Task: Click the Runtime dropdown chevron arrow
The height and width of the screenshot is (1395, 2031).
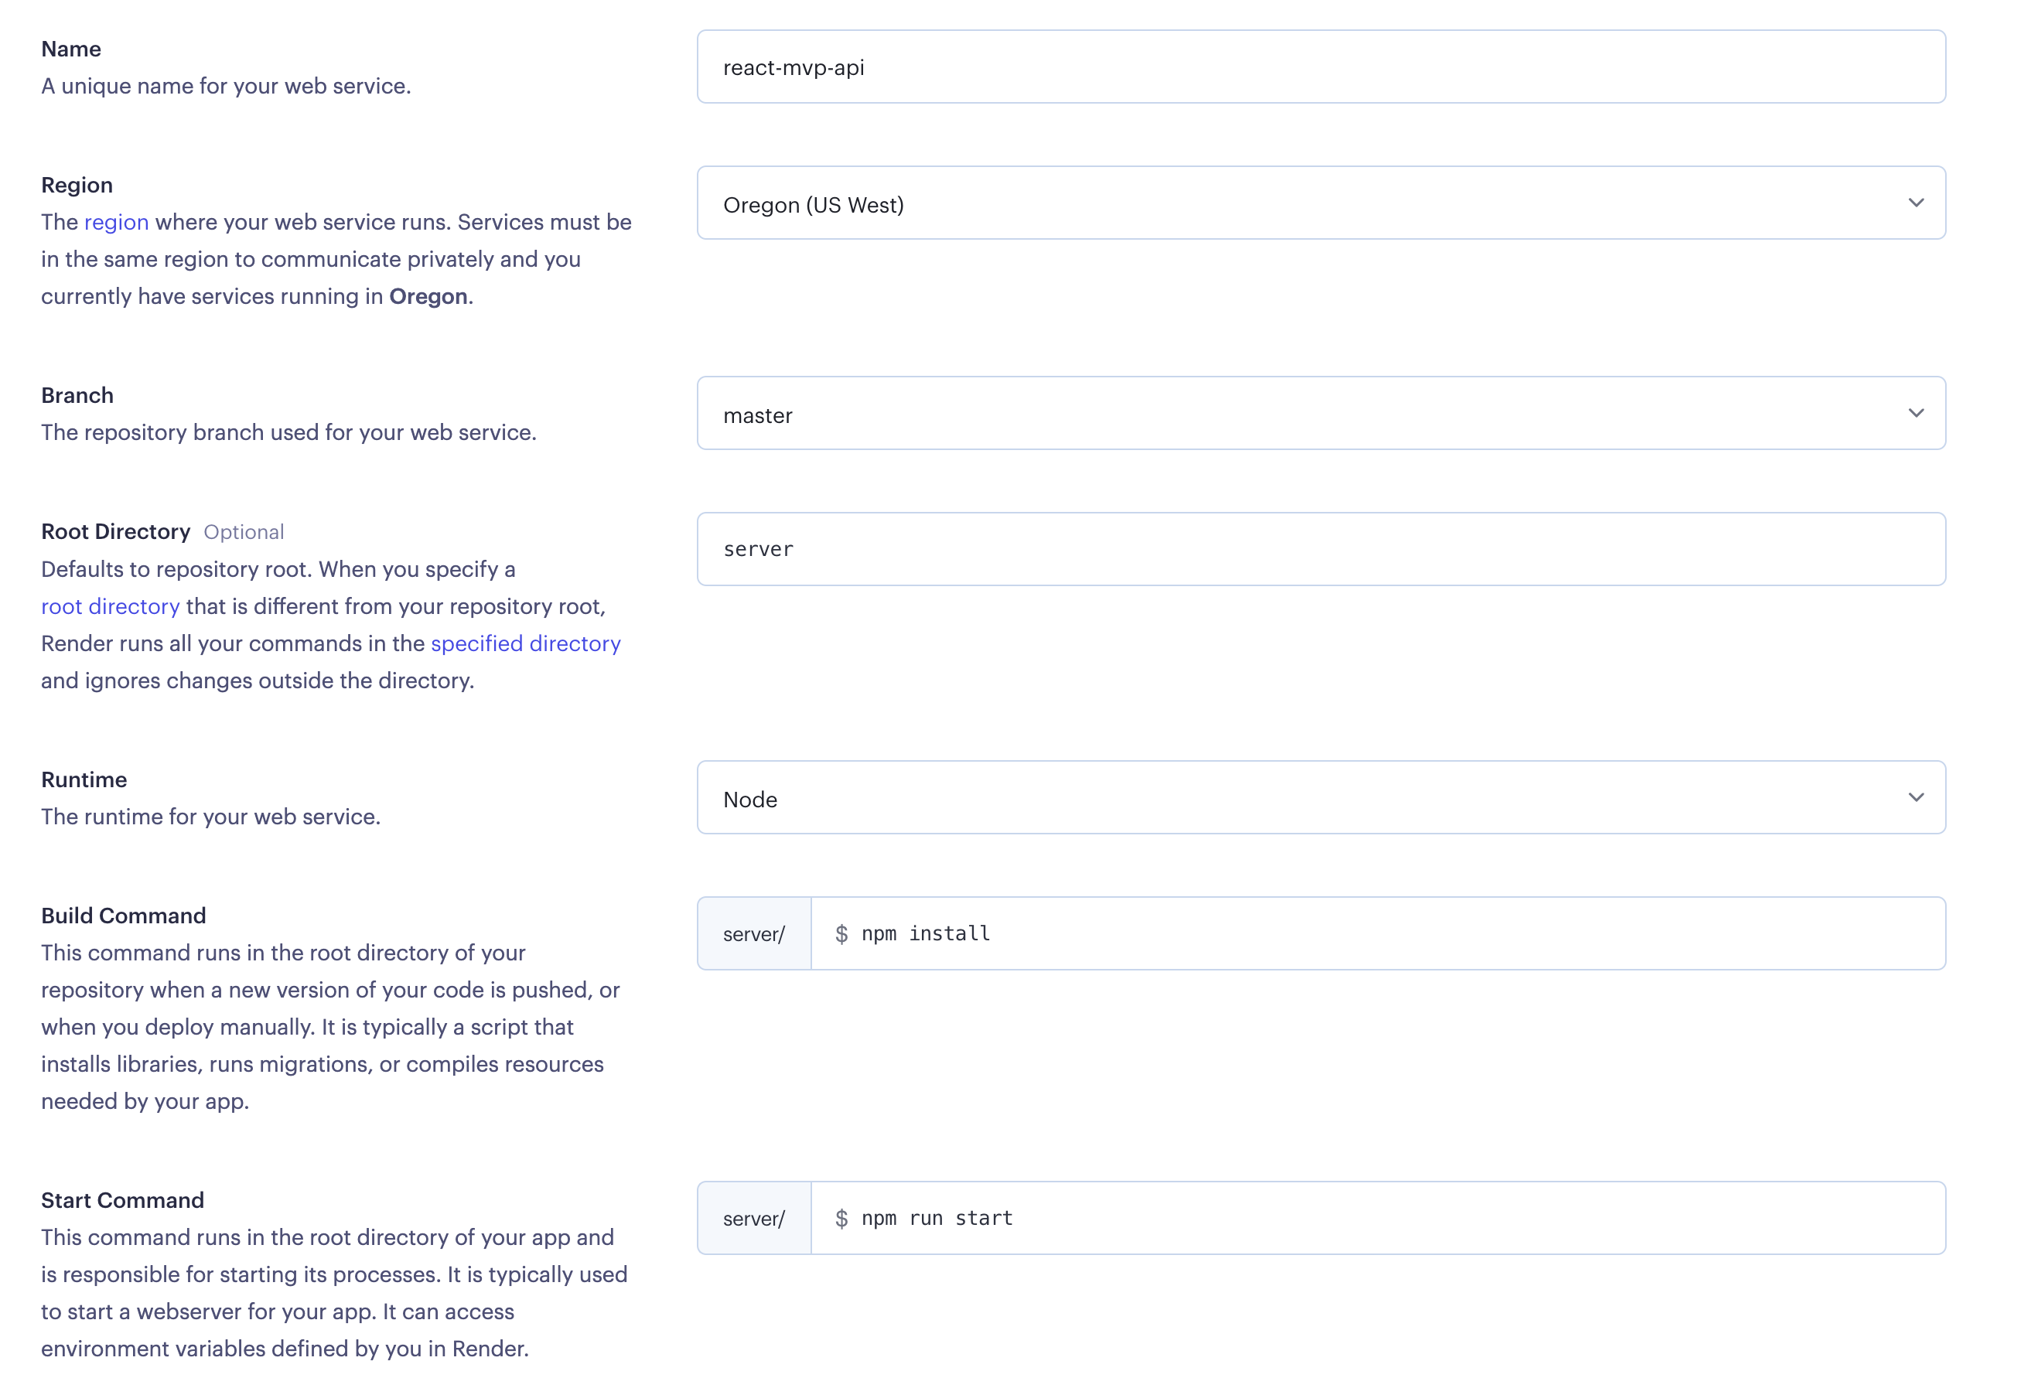Action: click(1915, 798)
